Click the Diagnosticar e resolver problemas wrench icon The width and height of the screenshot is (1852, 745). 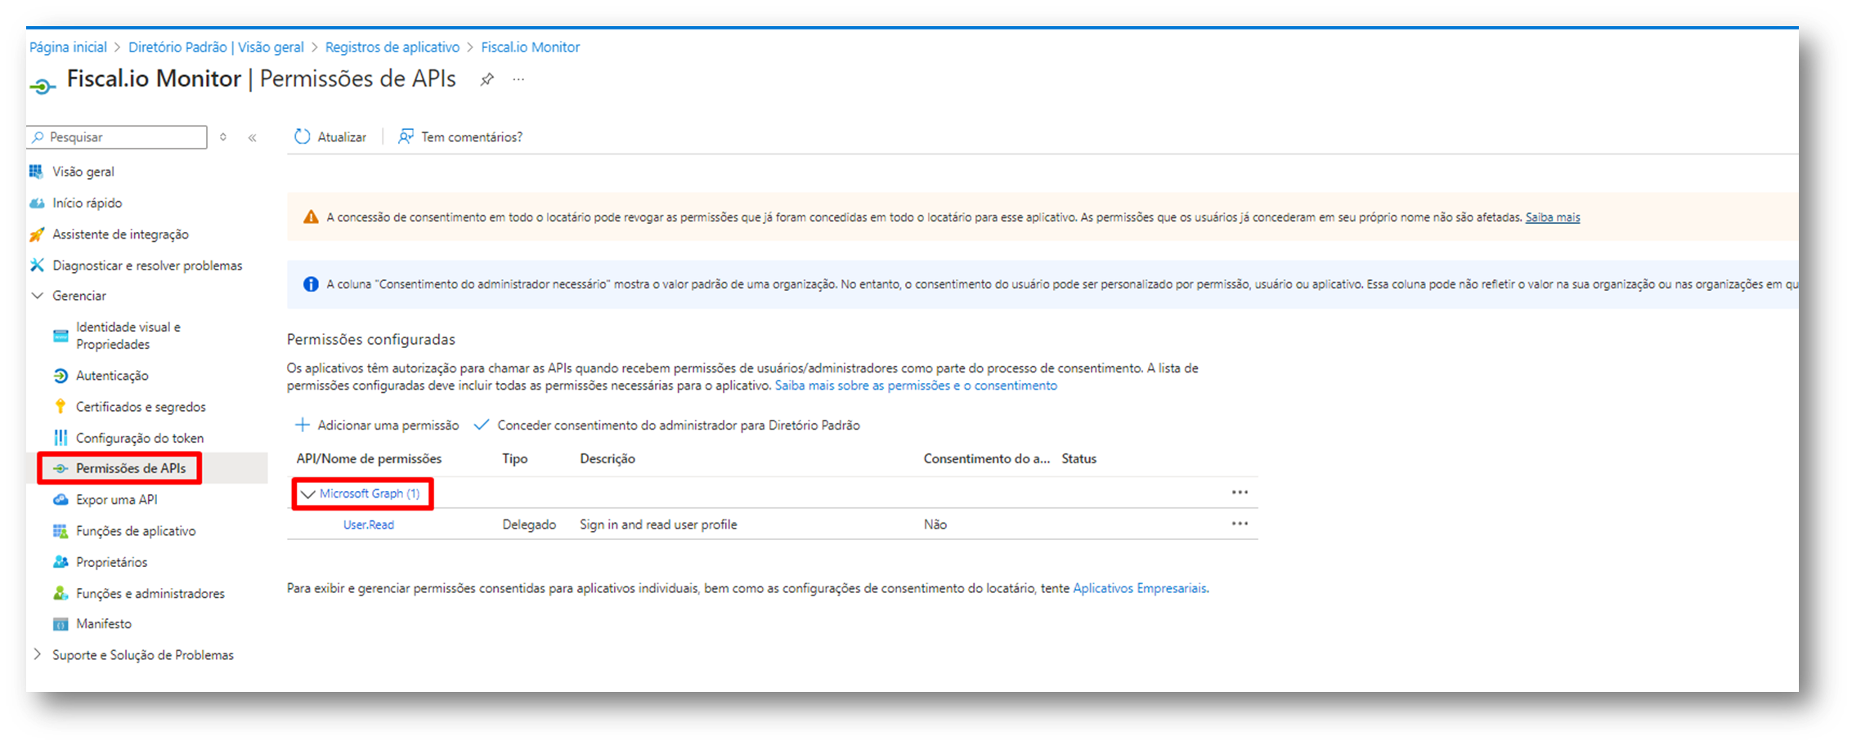(36, 265)
